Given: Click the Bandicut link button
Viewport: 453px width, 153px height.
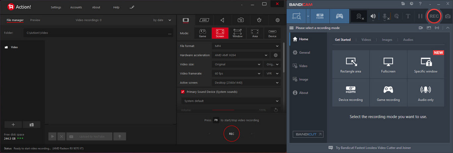Looking at the screenshot, I should [x=308, y=134].
